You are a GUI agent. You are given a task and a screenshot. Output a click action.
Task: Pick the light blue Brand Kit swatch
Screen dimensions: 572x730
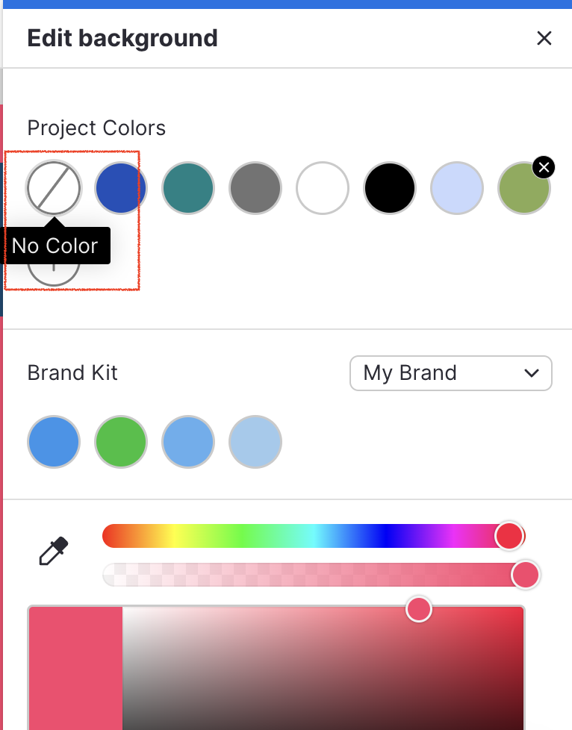coord(255,442)
